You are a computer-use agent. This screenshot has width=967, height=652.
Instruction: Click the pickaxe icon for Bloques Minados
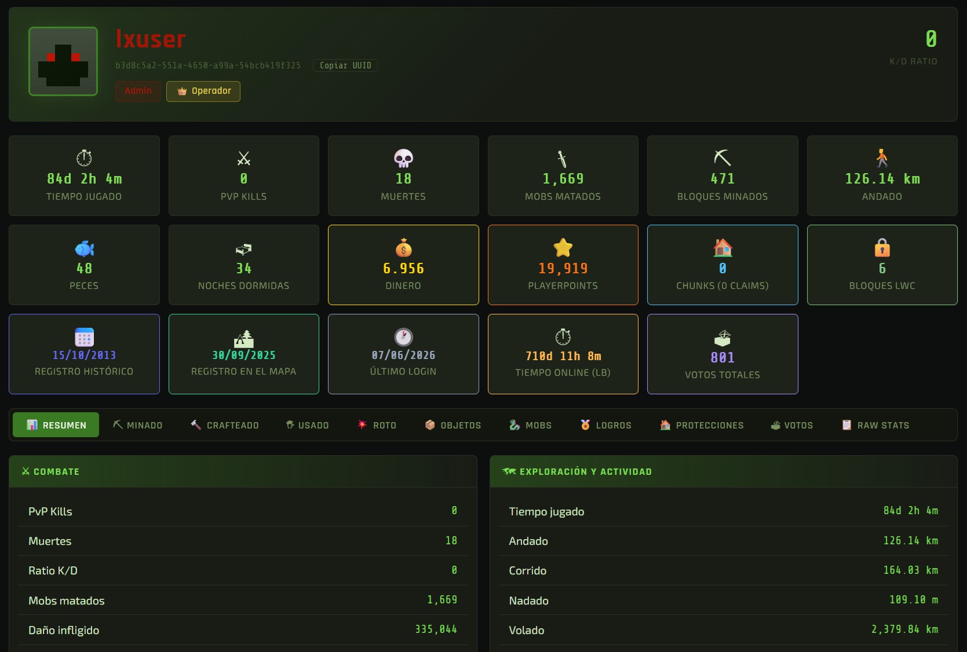point(722,158)
